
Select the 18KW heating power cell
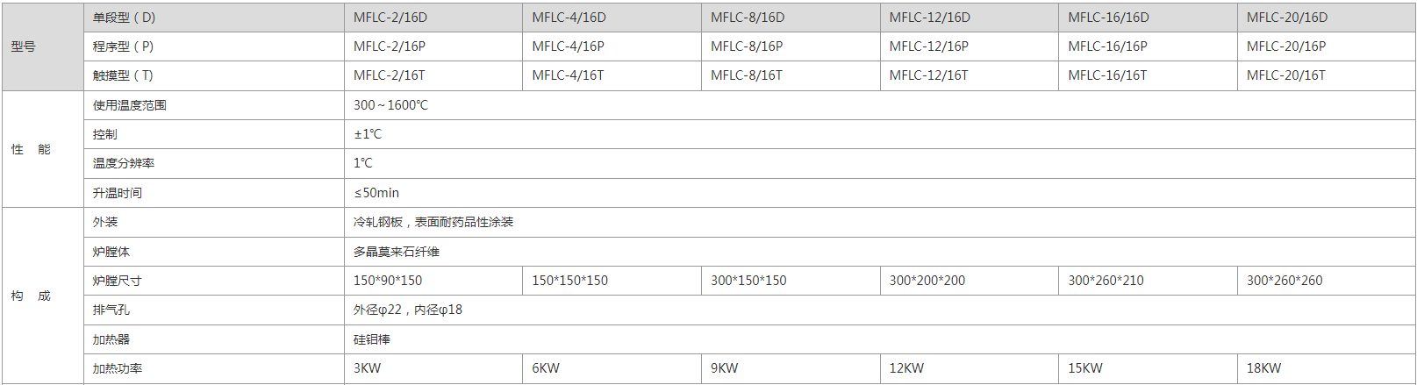pyautogui.click(x=1263, y=368)
